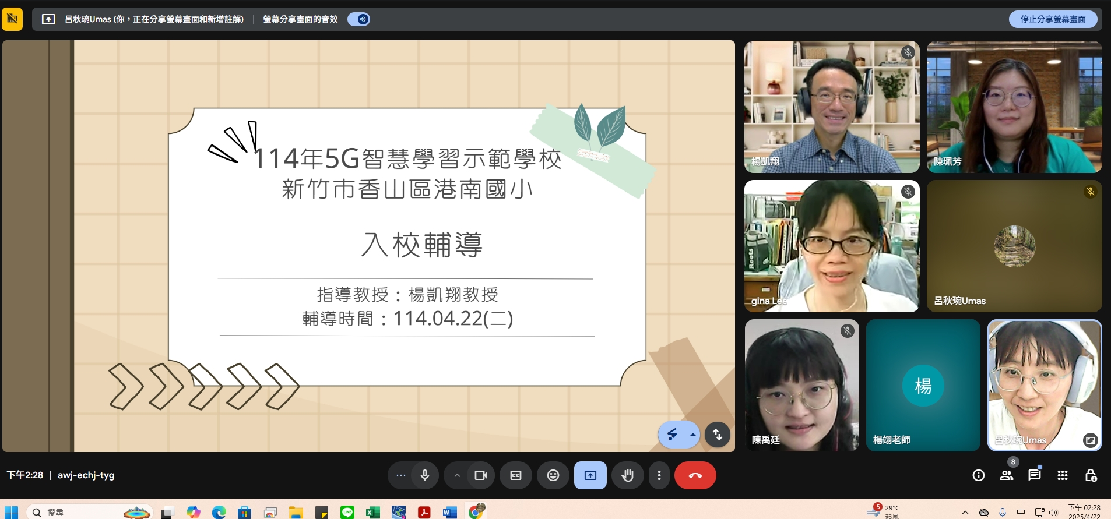
Task: Open more options vertical dots menu
Action: (x=659, y=475)
